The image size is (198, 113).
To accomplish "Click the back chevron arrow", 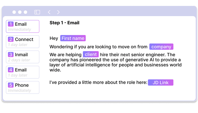I will point(49,12).
